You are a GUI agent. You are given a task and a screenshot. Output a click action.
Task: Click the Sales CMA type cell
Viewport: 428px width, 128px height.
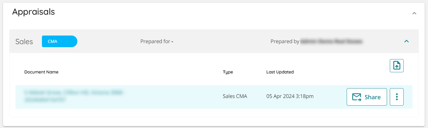[x=235, y=96]
